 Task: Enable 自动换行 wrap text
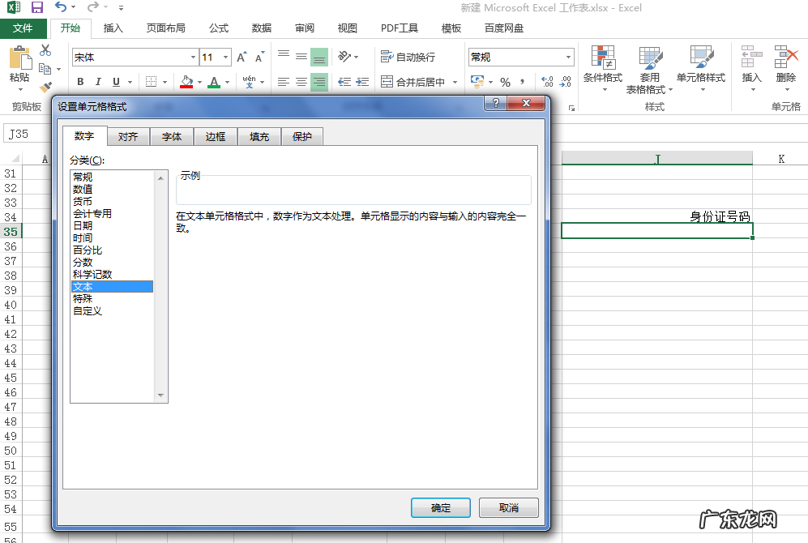pos(408,57)
